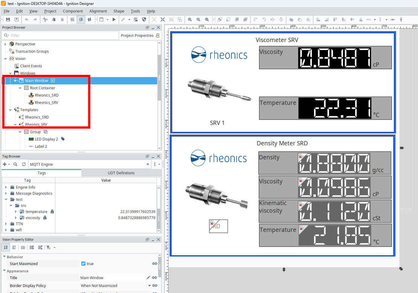Click the zoom in magnifier icon
This screenshot has height=293, width=418.
coord(189,20)
